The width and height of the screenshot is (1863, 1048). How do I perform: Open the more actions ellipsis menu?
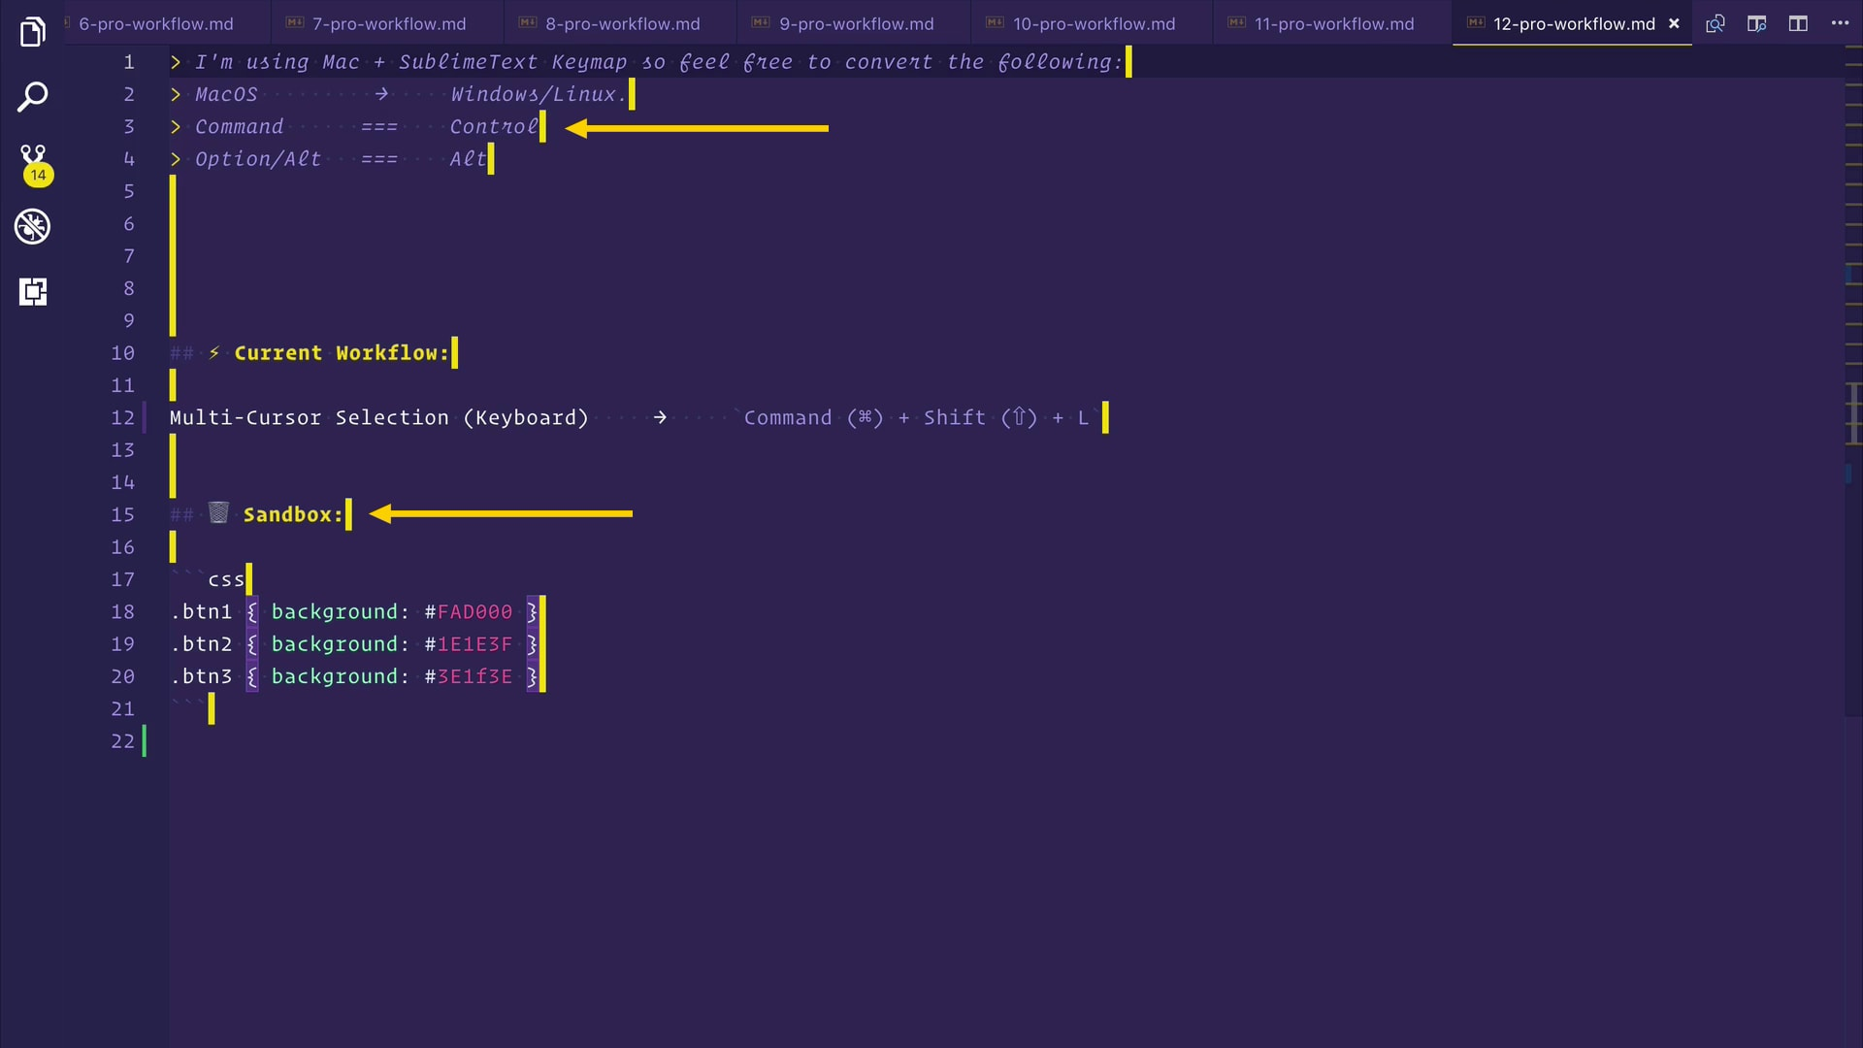pos(1840,23)
